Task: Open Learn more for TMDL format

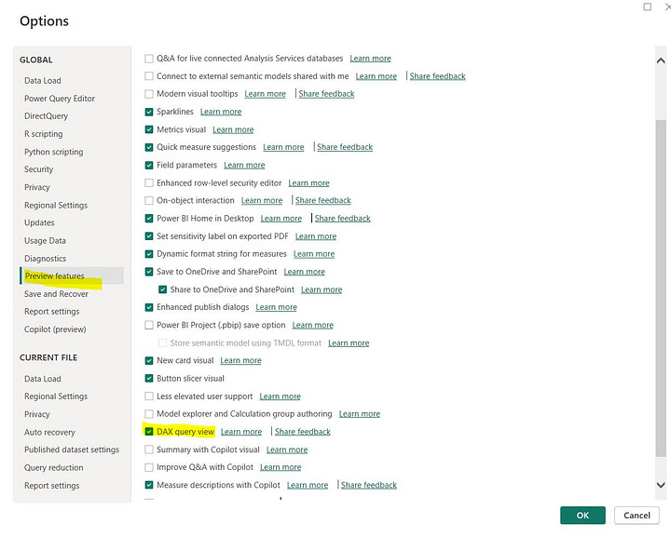Action: [x=349, y=343]
